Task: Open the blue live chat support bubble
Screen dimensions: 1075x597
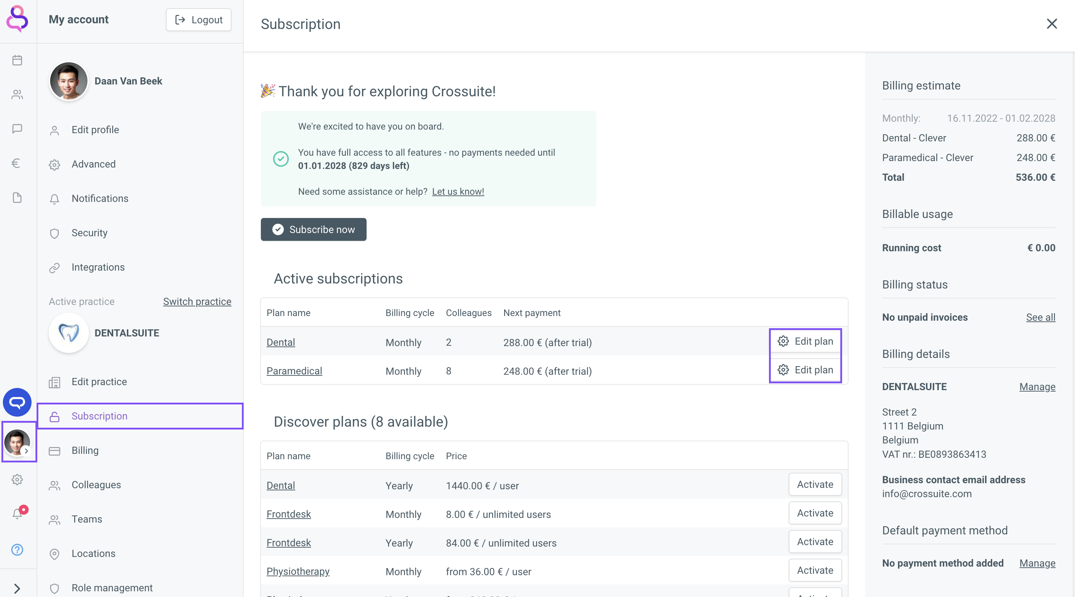Action: pos(17,402)
